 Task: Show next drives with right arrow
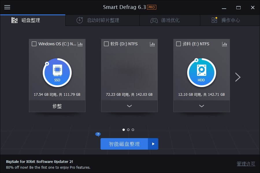tap(238, 77)
